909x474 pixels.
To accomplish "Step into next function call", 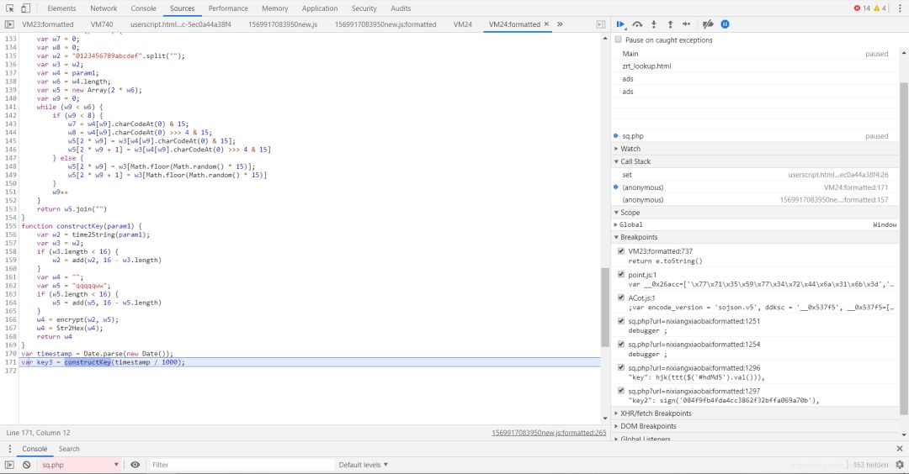I will [x=654, y=24].
